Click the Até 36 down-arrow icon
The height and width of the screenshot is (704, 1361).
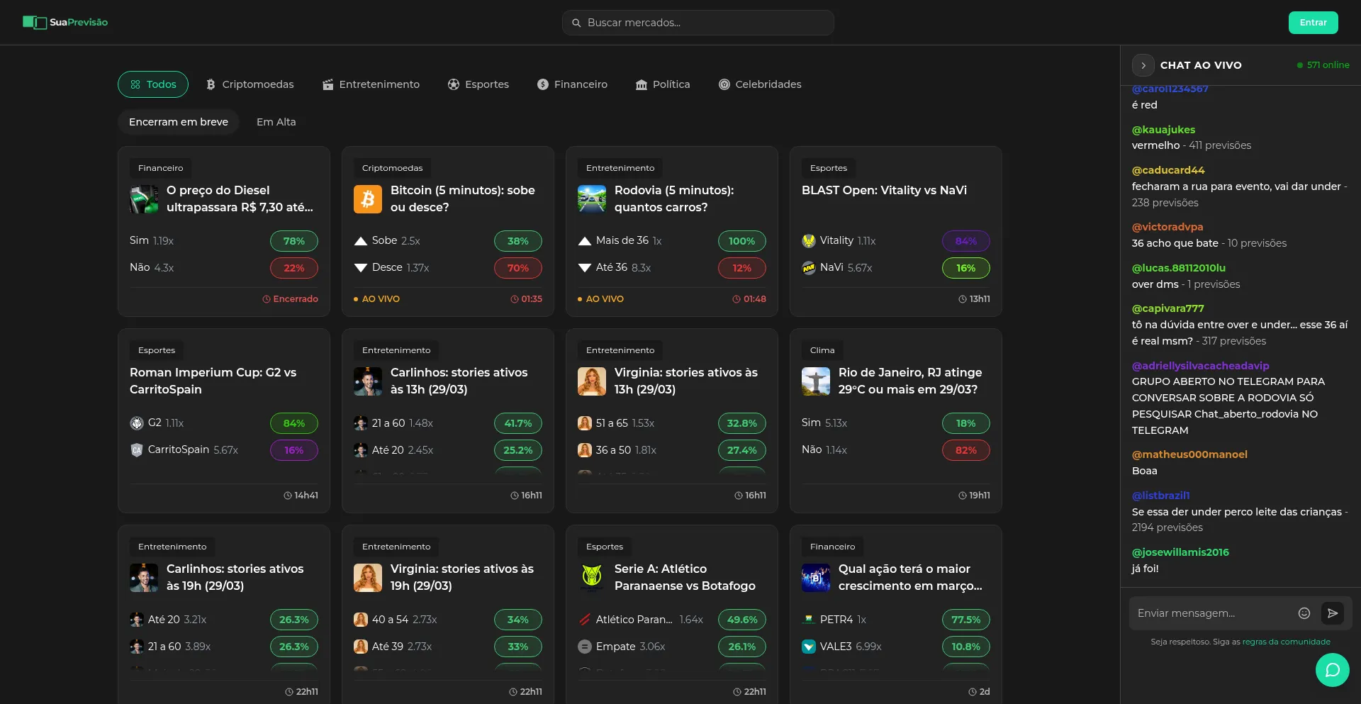click(585, 268)
